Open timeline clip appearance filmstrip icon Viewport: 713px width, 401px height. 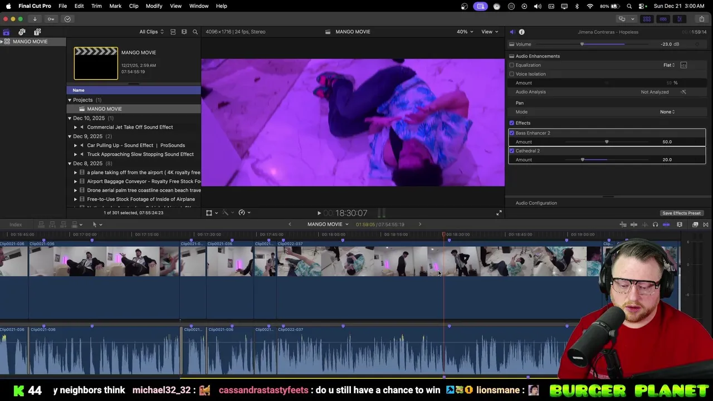point(680,224)
